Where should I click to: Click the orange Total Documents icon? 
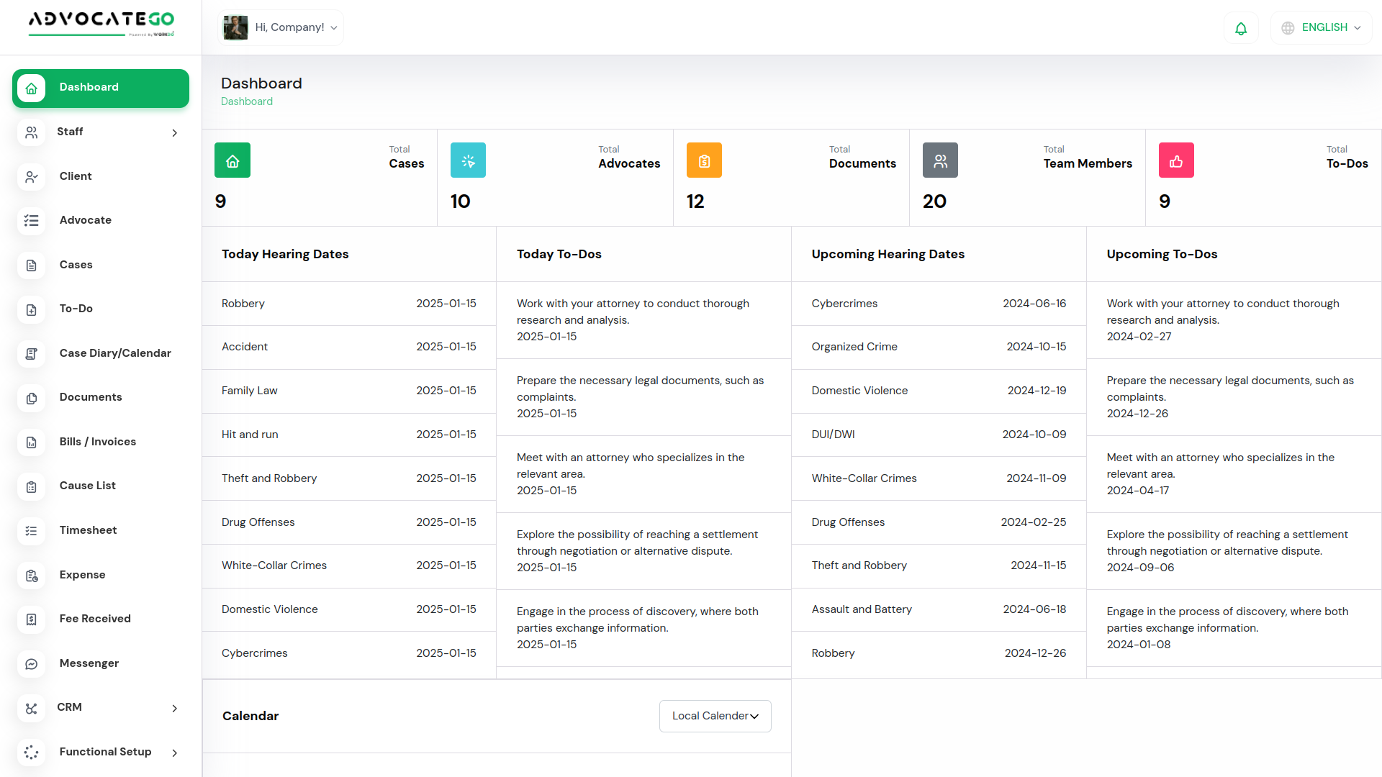click(x=704, y=161)
